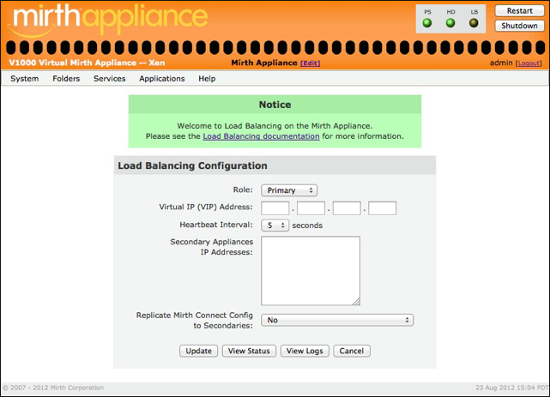Open the Applications menu
Image resolution: width=550 pixels, height=397 pixels.
coord(162,79)
